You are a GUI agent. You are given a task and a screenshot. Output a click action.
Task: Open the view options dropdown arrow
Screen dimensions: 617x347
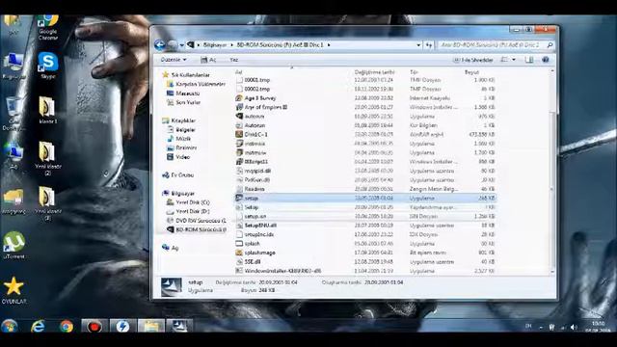pos(514,60)
